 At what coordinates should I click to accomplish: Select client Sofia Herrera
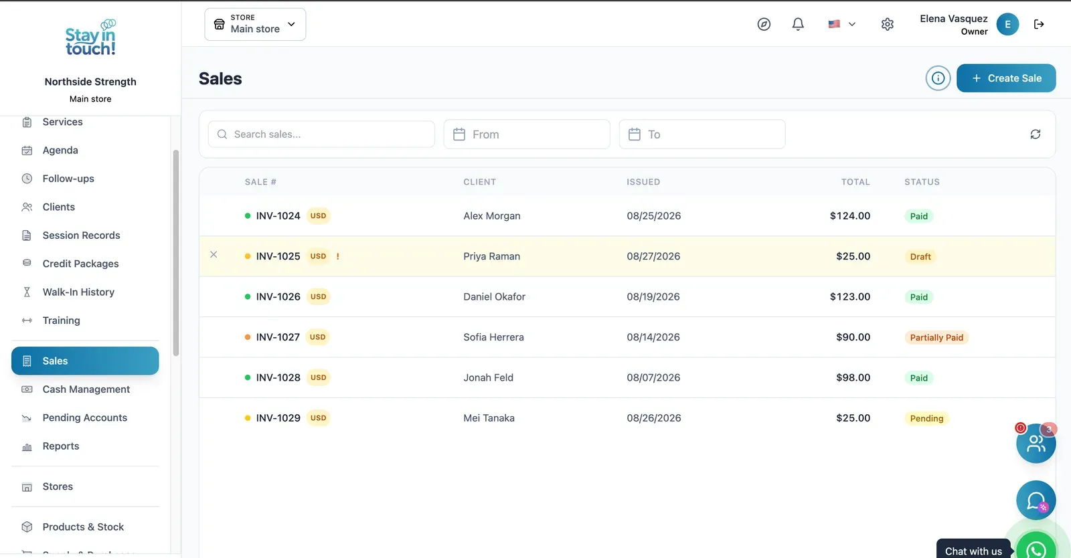tap(493, 337)
